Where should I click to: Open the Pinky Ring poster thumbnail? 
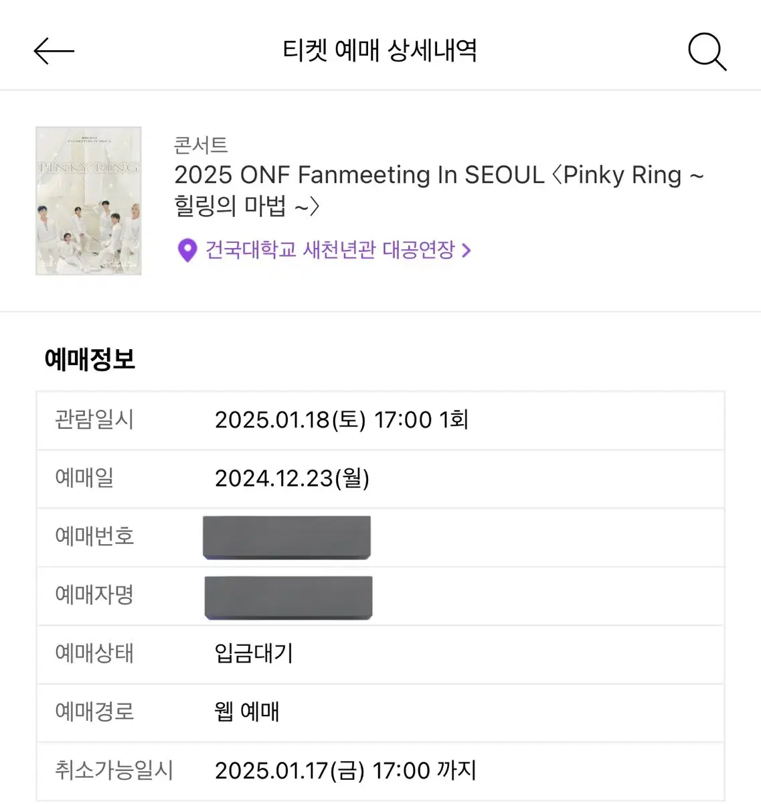(88, 201)
